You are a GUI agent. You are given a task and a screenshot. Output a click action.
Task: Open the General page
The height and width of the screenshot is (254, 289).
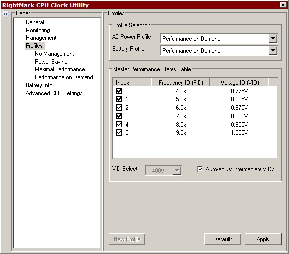tap(35, 22)
